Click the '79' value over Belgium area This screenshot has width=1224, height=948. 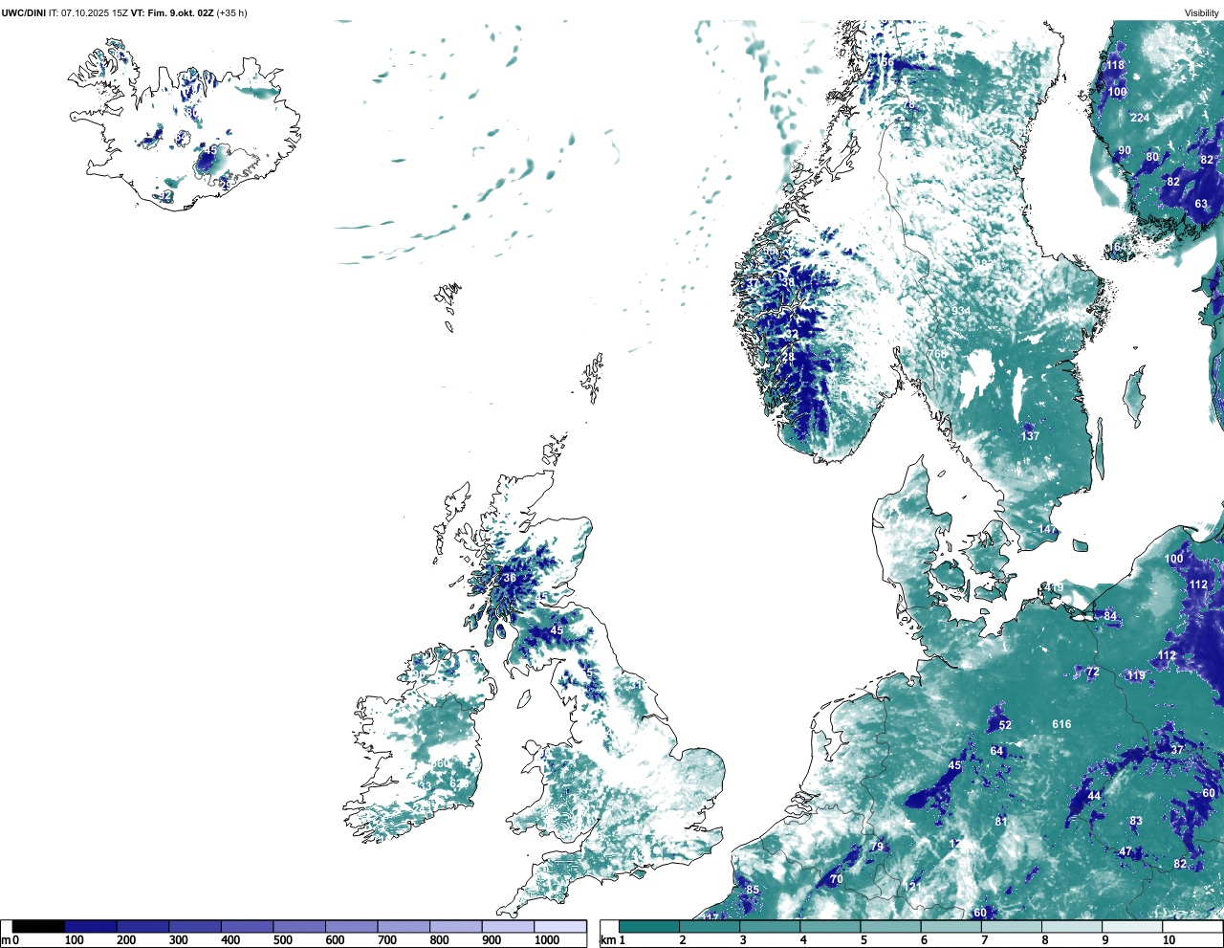pos(877,848)
